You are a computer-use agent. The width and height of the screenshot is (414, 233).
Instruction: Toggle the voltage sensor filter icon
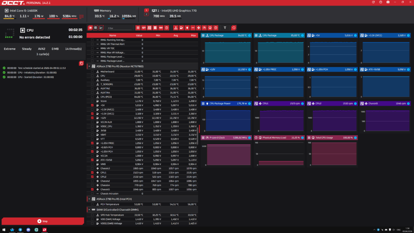(x=182, y=28)
